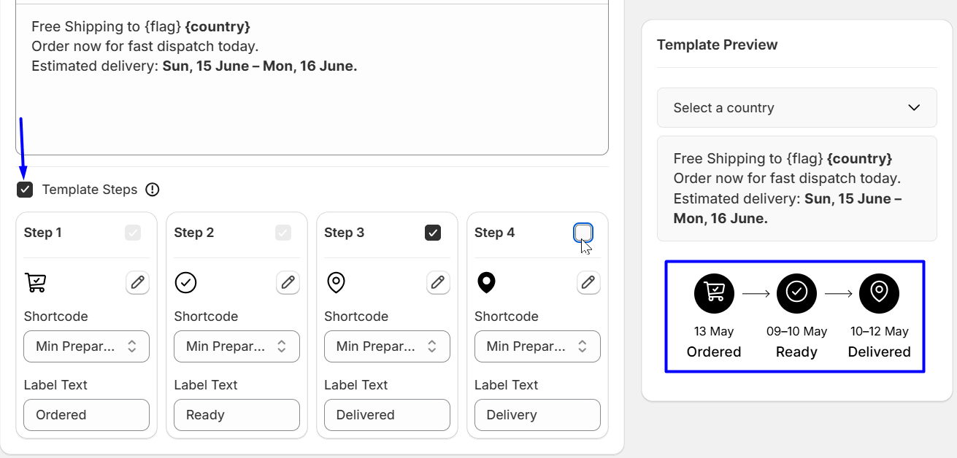Open Step 2's pencil edit icon
The width and height of the screenshot is (957, 458).
(x=288, y=282)
